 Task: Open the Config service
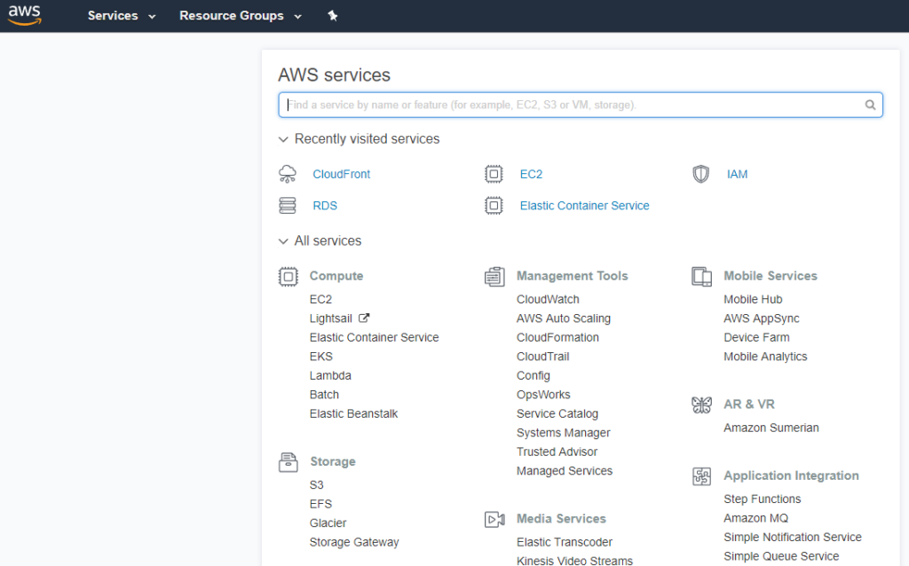point(534,375)
